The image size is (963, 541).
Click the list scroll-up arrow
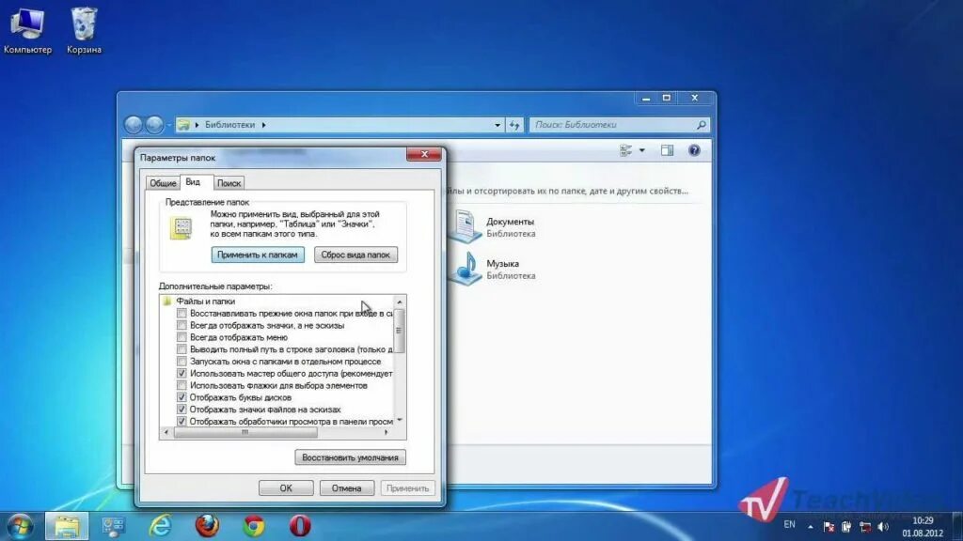(x=400, y=301)
